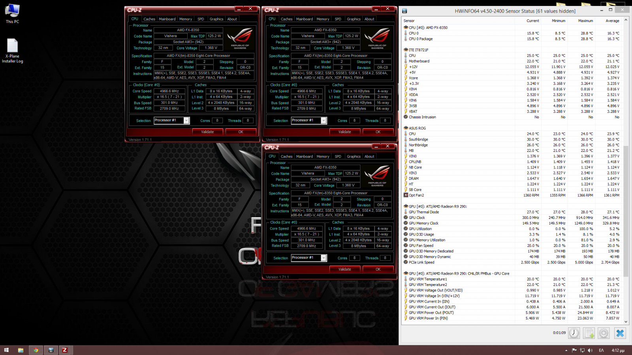The width and height of the screenshot is (632, 355).
Task: Click the Opt Fan2 fan icon
Action: (406, 195)
